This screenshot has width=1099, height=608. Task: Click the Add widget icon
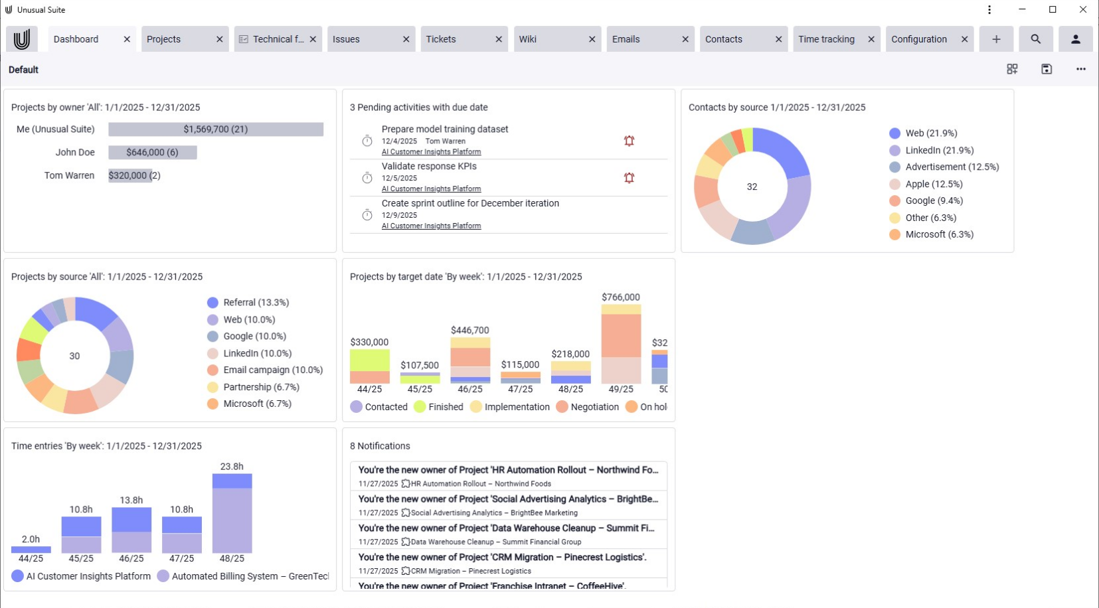click(1013, 69)
